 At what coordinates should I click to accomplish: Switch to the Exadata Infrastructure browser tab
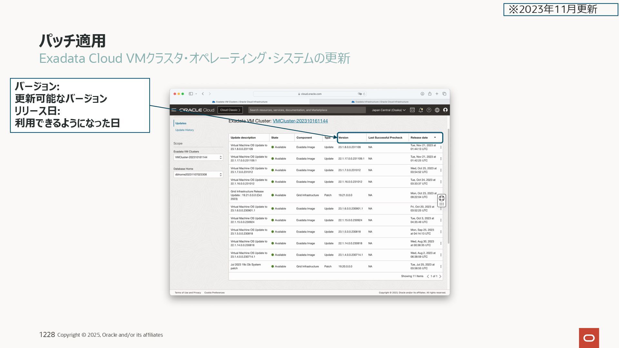click(x=380, y=102)
